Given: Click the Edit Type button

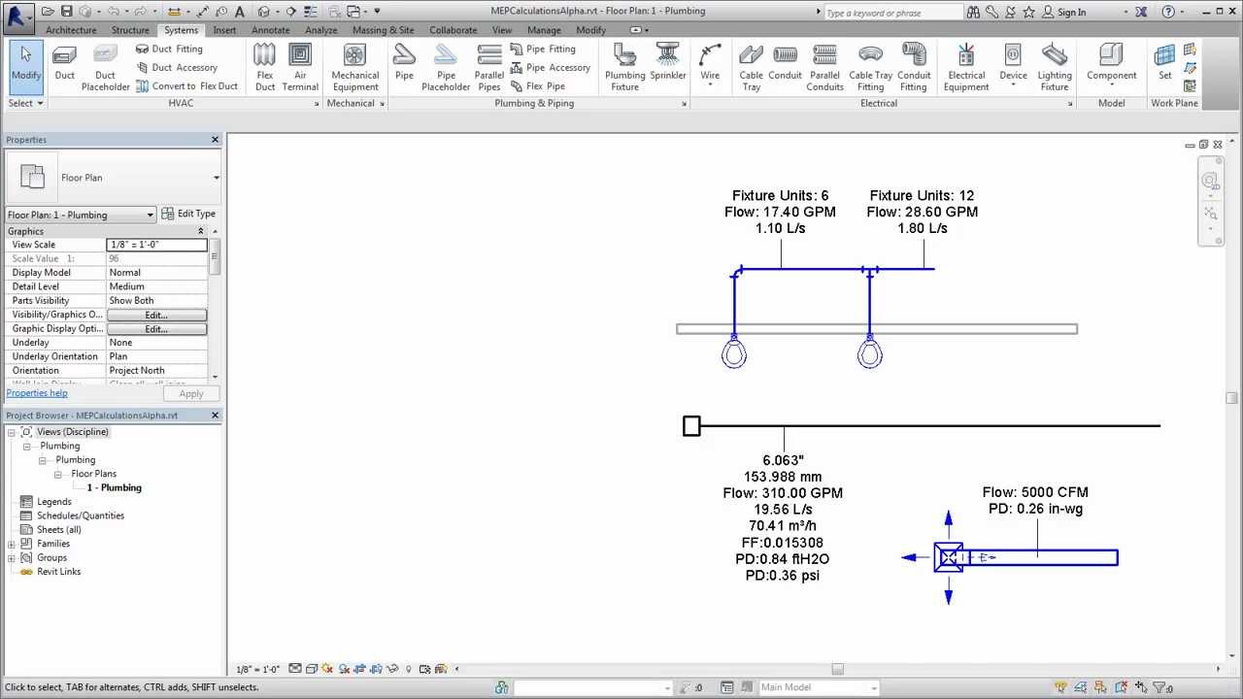Looking at the screenshot, I should [191, 215].
